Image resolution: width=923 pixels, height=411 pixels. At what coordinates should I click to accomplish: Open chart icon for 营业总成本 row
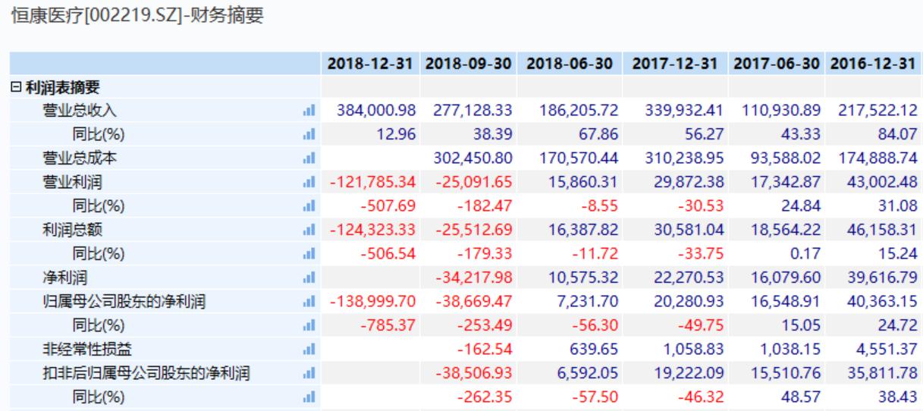click(309, 160)
